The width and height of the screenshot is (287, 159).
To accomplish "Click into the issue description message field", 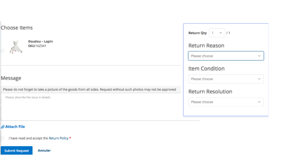I will coord(91,107).
